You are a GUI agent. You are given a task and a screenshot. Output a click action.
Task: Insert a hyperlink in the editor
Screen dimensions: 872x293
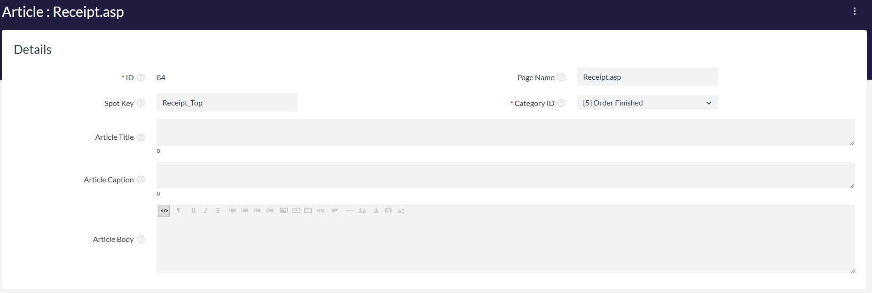[321, 211]
